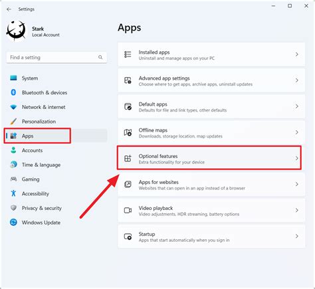This screenshot has height=289, width=315.
Task: Click the Accessibility figure icon
Action: point(13,193)
